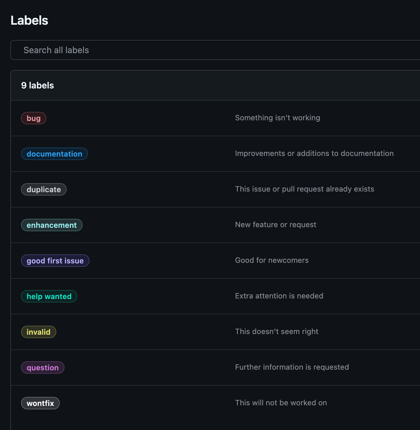Viewport: 420px width, 430px height.
Task: Click 'Further information is requested' text
Action: coord(292,367)
